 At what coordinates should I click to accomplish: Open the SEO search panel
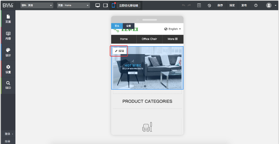tap(8, 85)
